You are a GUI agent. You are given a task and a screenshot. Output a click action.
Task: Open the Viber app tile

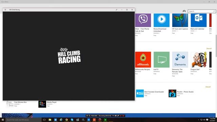pyautogui.click(x=143, y=20)
